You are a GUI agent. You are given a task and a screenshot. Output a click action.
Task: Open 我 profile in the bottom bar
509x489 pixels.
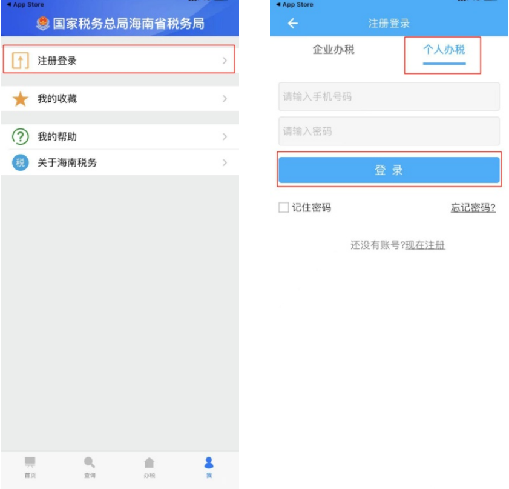click(209, 467)
